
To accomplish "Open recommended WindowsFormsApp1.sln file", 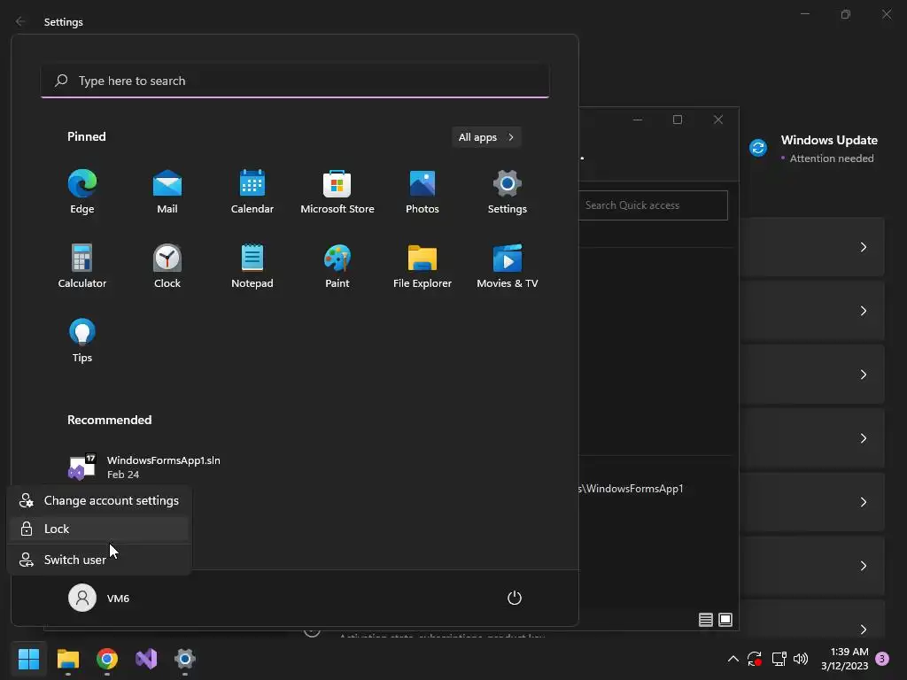I will [x=144, y=467].
